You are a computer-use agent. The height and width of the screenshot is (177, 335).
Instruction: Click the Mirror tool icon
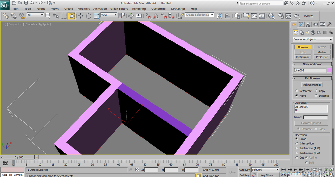tap(220, 15)
